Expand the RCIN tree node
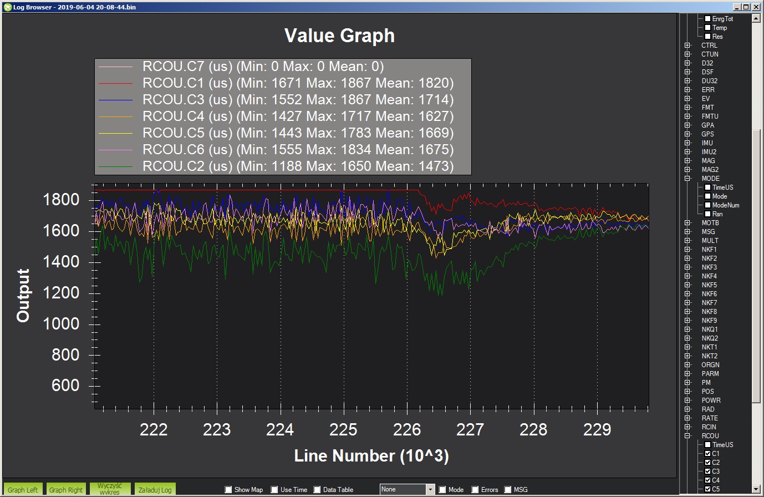The width and height of the screenshot is (764, 497). pos(687,427)
